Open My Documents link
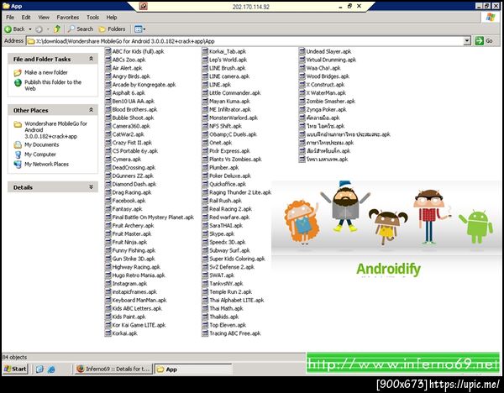This screenshot has width=504, height=393. 42,144
